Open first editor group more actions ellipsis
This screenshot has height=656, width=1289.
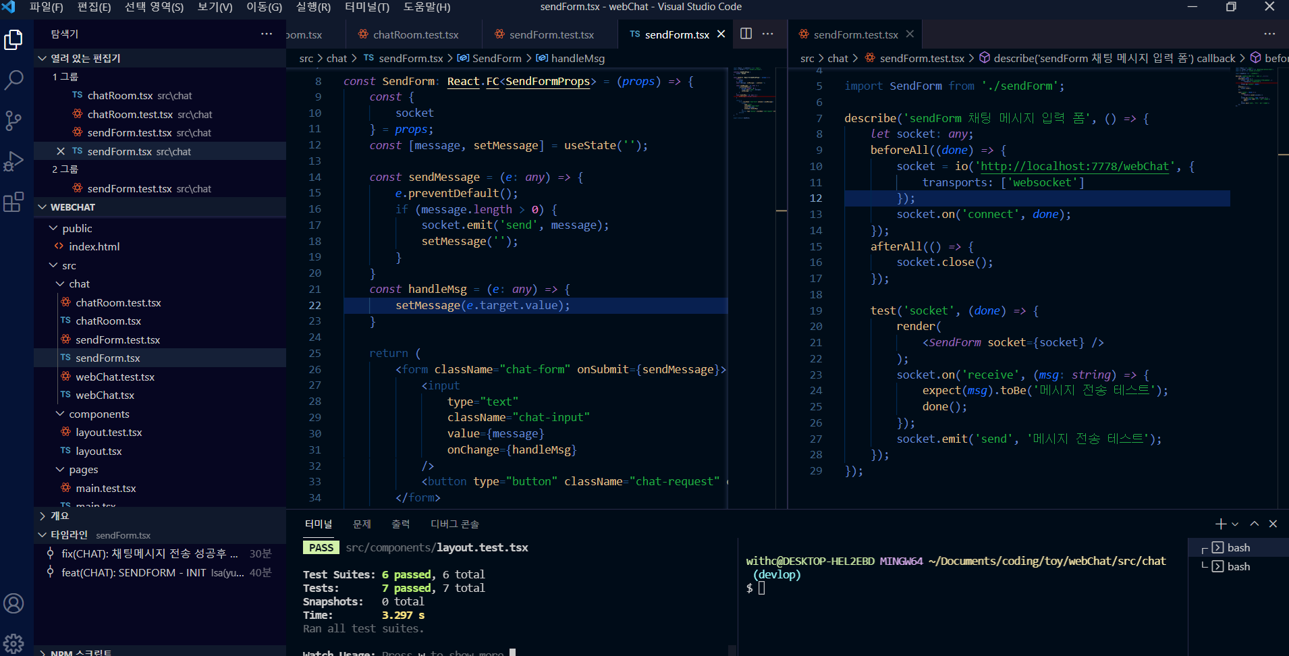click(768, 34)
